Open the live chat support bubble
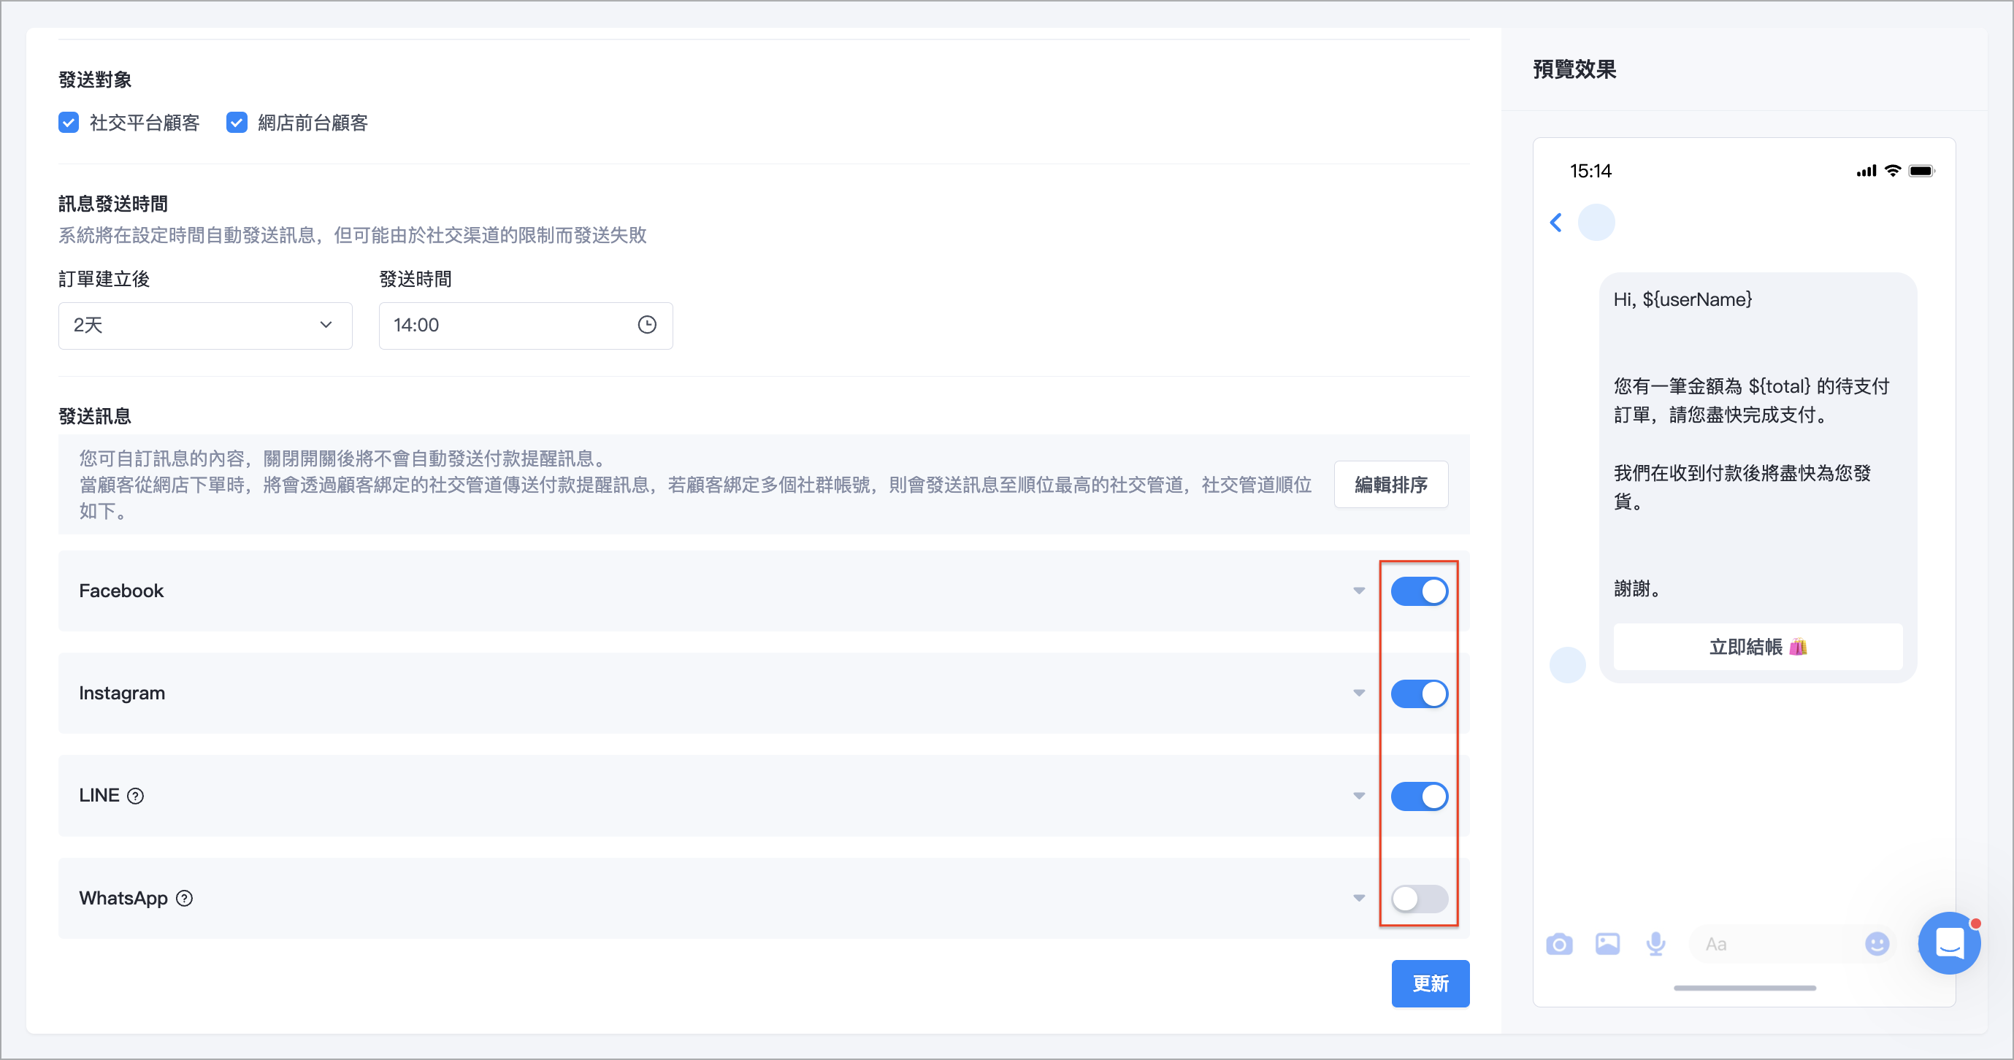 coord(1949,943)
